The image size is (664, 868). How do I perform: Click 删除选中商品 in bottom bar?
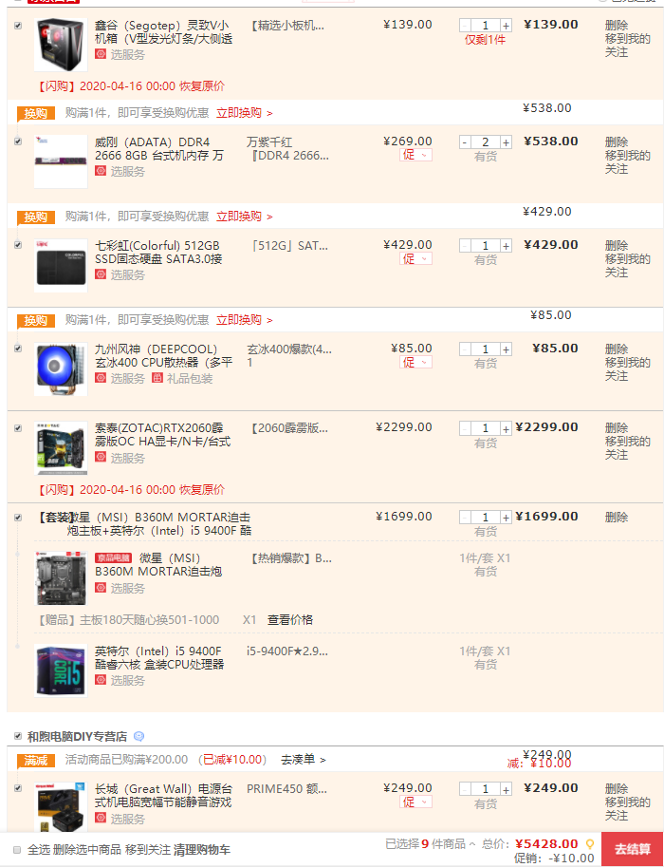click(x=87, y=849)
